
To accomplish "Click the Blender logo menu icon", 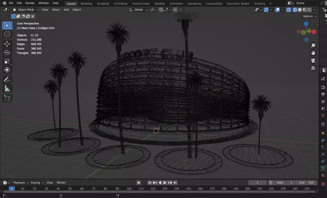I will click(4, 3).
